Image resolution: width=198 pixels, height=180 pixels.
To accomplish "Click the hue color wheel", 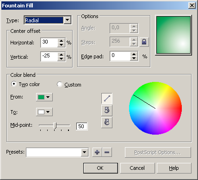I will pyautogui.click(x=155, y=108).
